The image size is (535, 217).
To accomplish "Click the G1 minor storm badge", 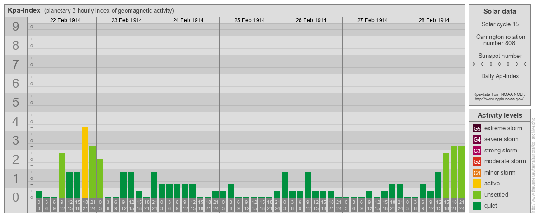I will 477,173.
